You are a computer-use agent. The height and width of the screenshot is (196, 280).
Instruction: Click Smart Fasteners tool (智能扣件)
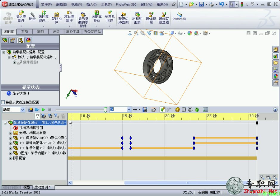click(56, 18)
